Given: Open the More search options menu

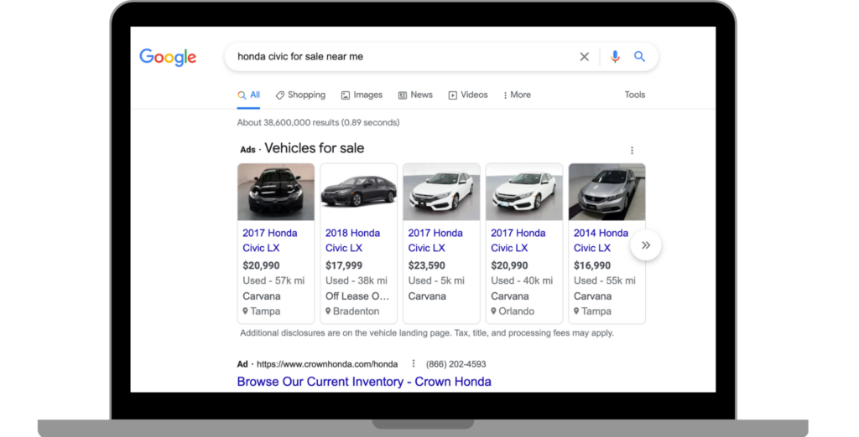Looking at the screenshot, I should (x=517, y=95).
